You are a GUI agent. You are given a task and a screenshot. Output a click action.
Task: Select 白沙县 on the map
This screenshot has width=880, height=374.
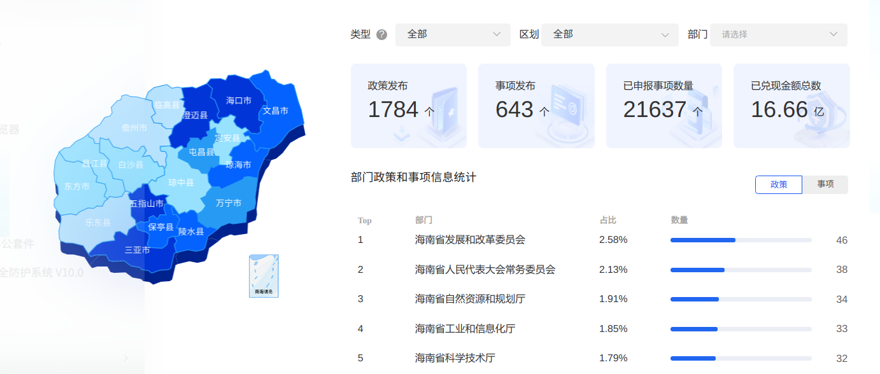[x=131, y=165]
